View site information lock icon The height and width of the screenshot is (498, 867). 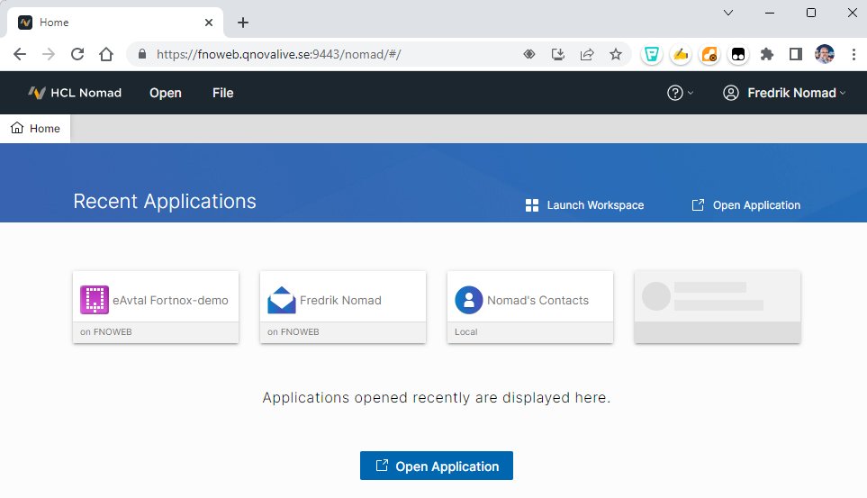coord(142,54)
